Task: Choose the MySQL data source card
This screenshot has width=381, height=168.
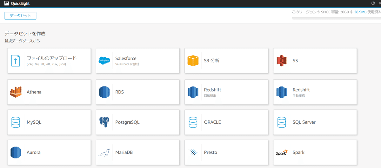Action: [x=49, y=122]
